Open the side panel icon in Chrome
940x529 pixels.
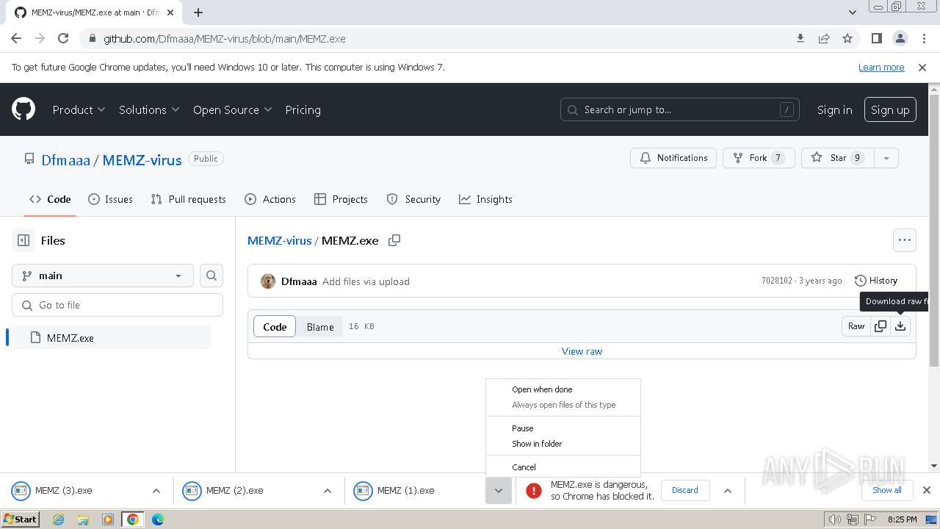click(x=876, y=38)
